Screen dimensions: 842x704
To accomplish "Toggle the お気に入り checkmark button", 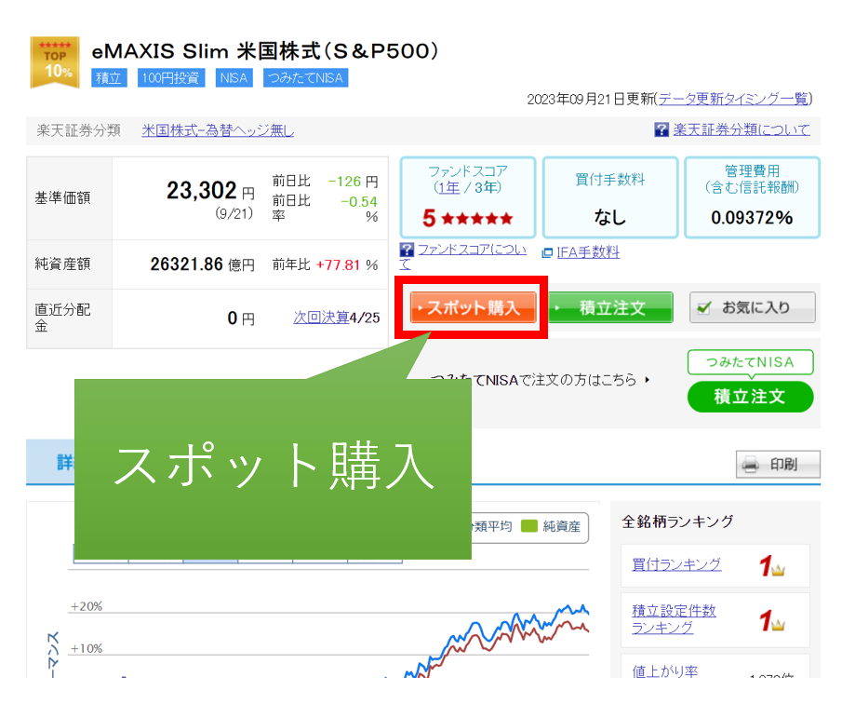I will (x=753, y=307).
